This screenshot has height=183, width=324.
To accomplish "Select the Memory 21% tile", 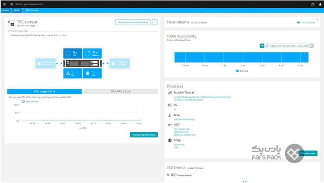I will [92, 54].
